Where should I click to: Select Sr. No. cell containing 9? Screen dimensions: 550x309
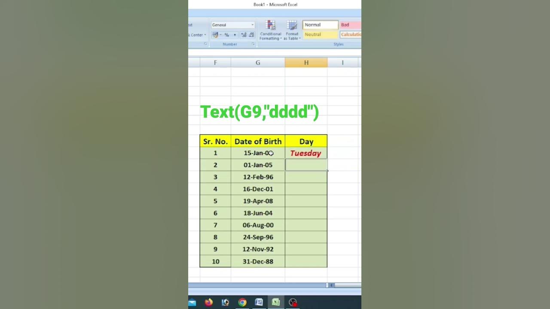215,249
